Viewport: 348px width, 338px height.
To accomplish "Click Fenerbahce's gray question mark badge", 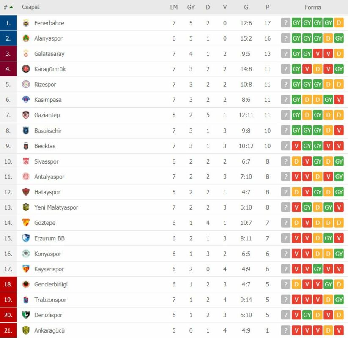I will coord(286,23).
